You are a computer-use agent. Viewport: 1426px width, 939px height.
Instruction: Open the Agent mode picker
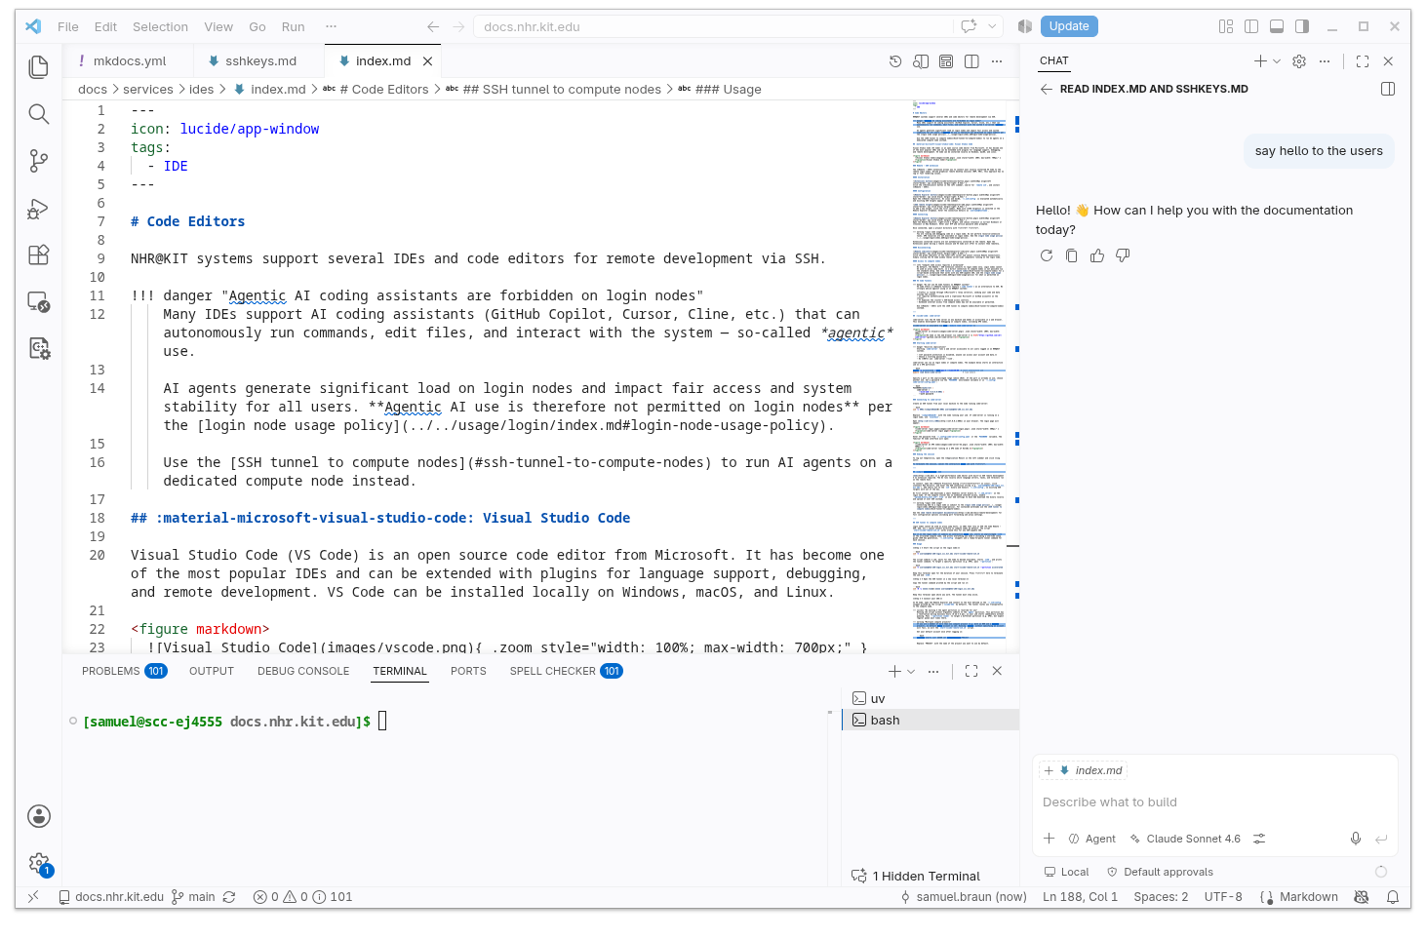tap(1091, 839)
